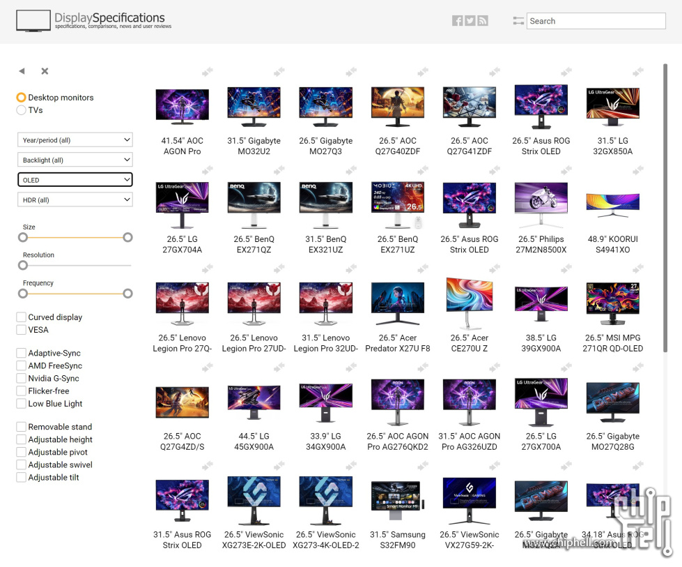Open the Year/period (all) dropdown
The width and height of the screenshot is (682, 567).
pos(75,140)
